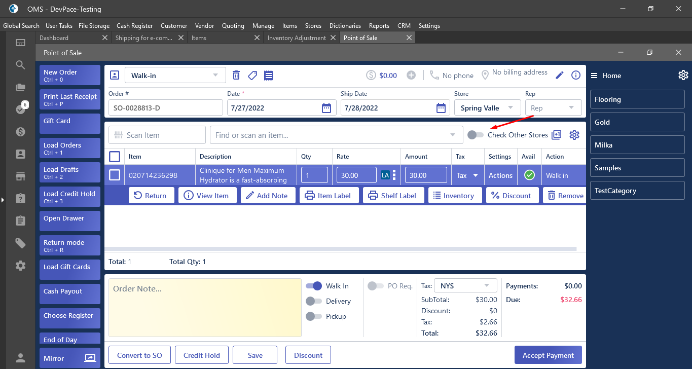Open the customer info circle icon

(576, 75)
